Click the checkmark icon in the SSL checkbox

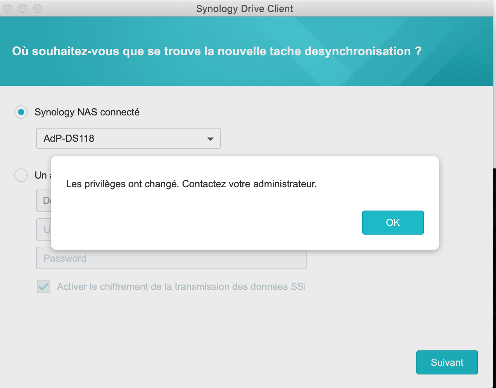44,287
